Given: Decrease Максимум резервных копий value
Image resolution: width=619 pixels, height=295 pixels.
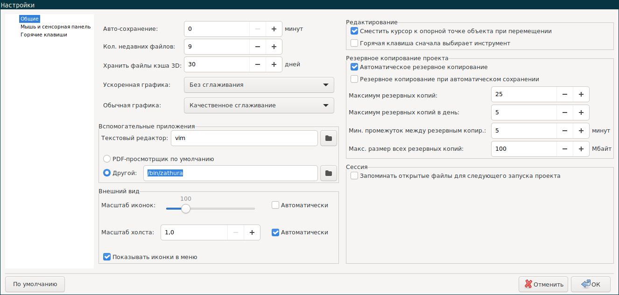Looking at the screenshot, I should click(x=564, y=94).
